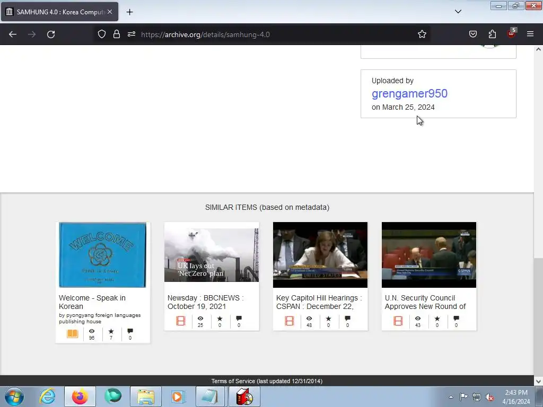Click favorites star on Speak in Korean card
The height and width of the screenshot is (407, 543).
pos(111,331)
